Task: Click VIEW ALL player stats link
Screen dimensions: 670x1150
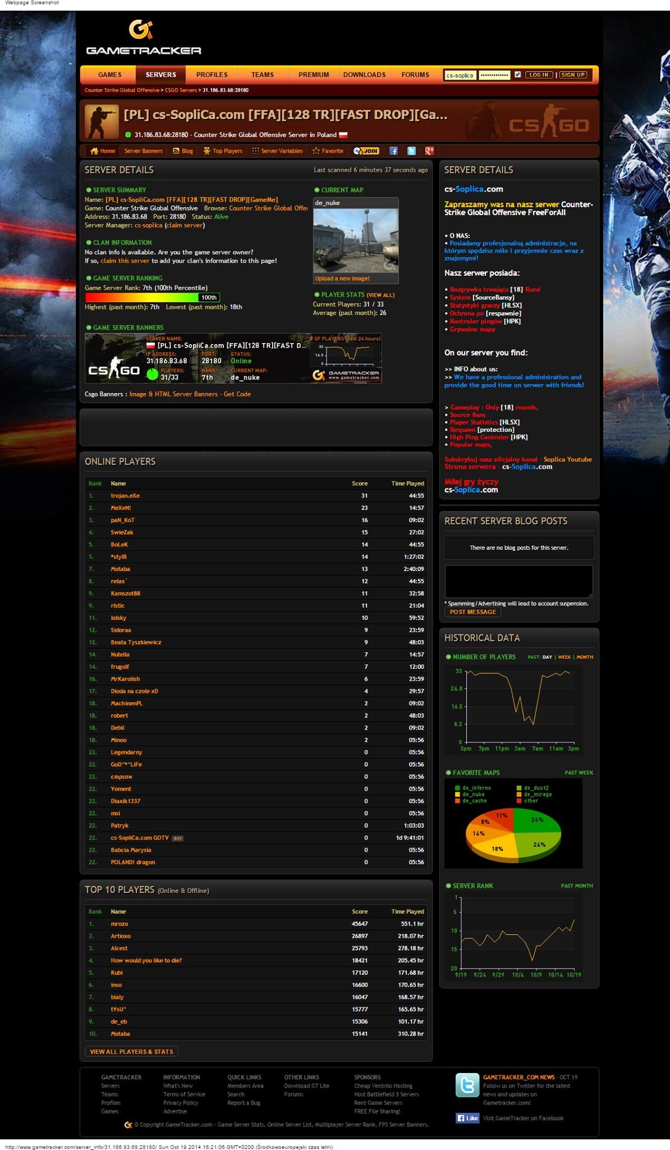Action: [x=381, y=295]
